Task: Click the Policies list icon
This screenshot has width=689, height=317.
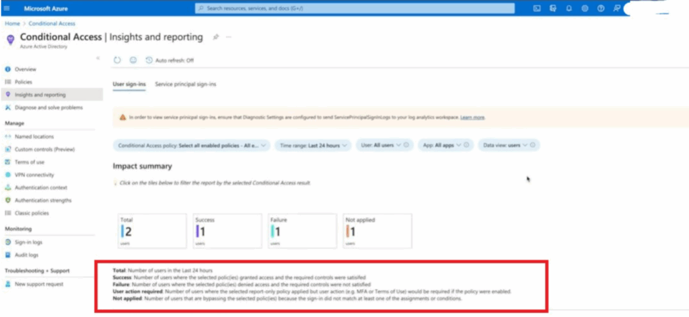Action: click(x=7, y=82)
